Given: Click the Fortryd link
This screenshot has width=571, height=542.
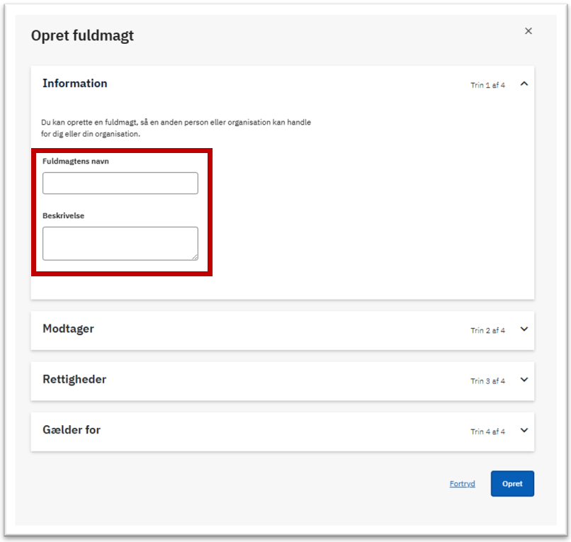Looking at the screenshot, I should [x=462, y=484].
